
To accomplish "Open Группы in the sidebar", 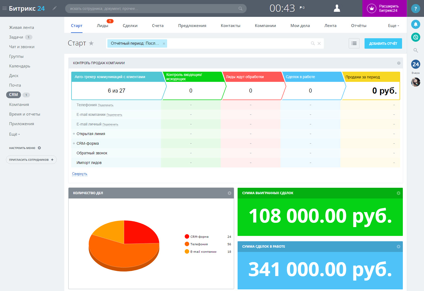I will pyautogui.click(x=16, y=56).
